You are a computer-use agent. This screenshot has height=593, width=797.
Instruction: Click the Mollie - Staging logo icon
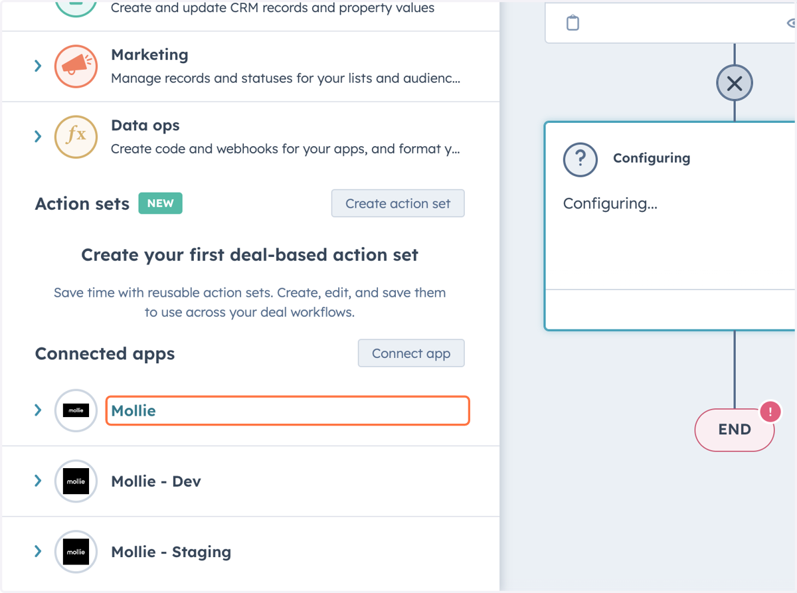[x=76, y=552]
